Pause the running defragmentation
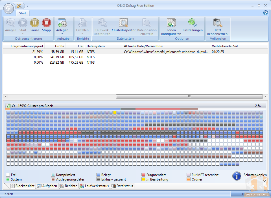The height and width of the screenshot is (198, 271). 35,23
